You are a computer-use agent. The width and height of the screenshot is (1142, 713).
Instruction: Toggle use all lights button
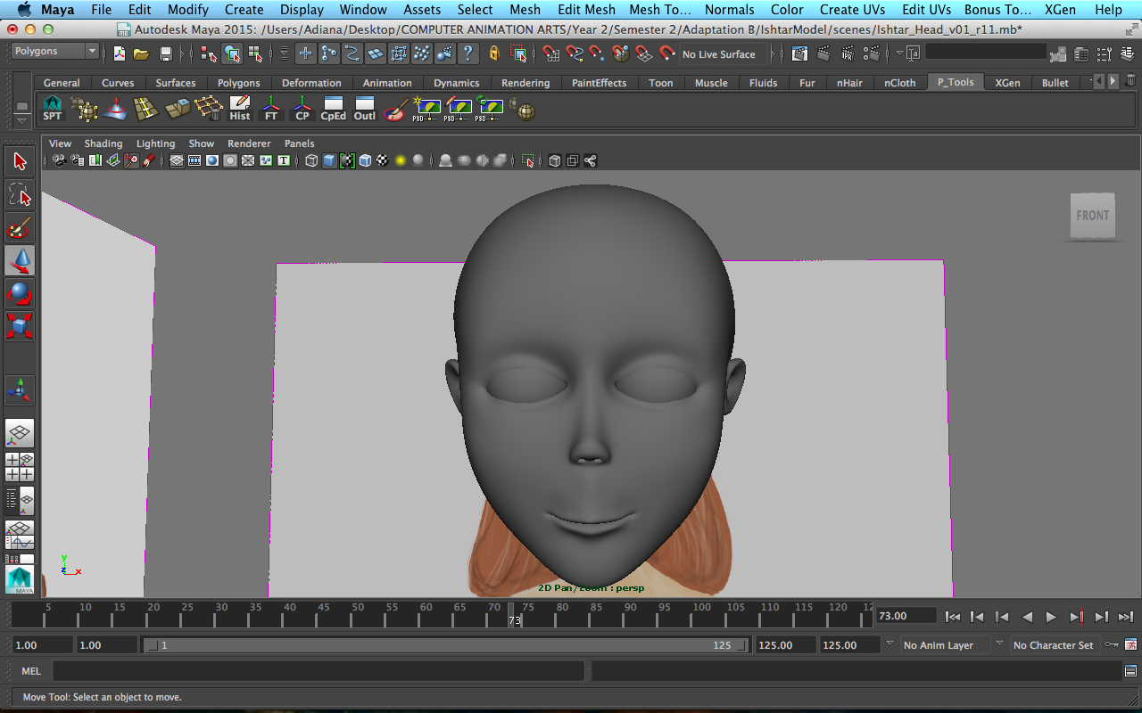click(401, 161)
